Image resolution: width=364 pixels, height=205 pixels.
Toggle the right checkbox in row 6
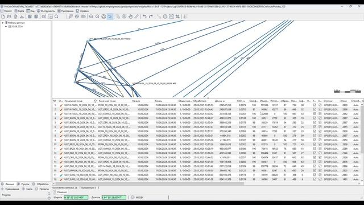click(x=320, y=127)
